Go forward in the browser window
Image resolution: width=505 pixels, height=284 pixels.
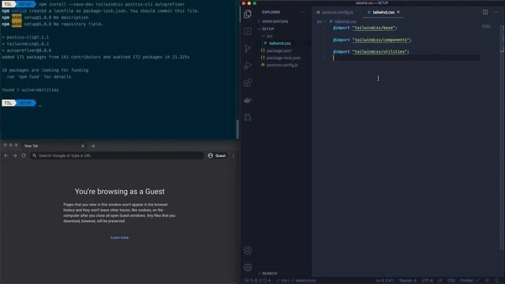pos(15,155)
